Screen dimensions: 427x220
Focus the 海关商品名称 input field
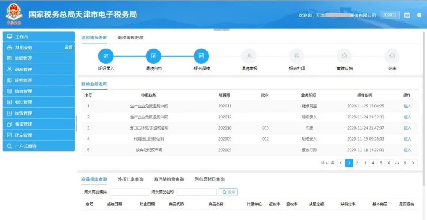click(x=196, y=192)
